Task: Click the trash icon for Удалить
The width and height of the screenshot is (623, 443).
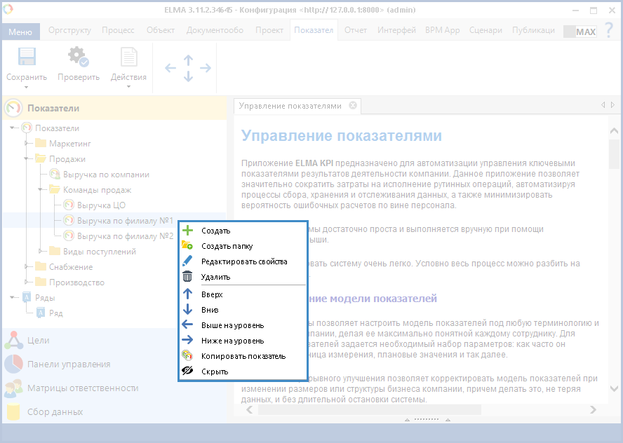Action: point(187,277)
